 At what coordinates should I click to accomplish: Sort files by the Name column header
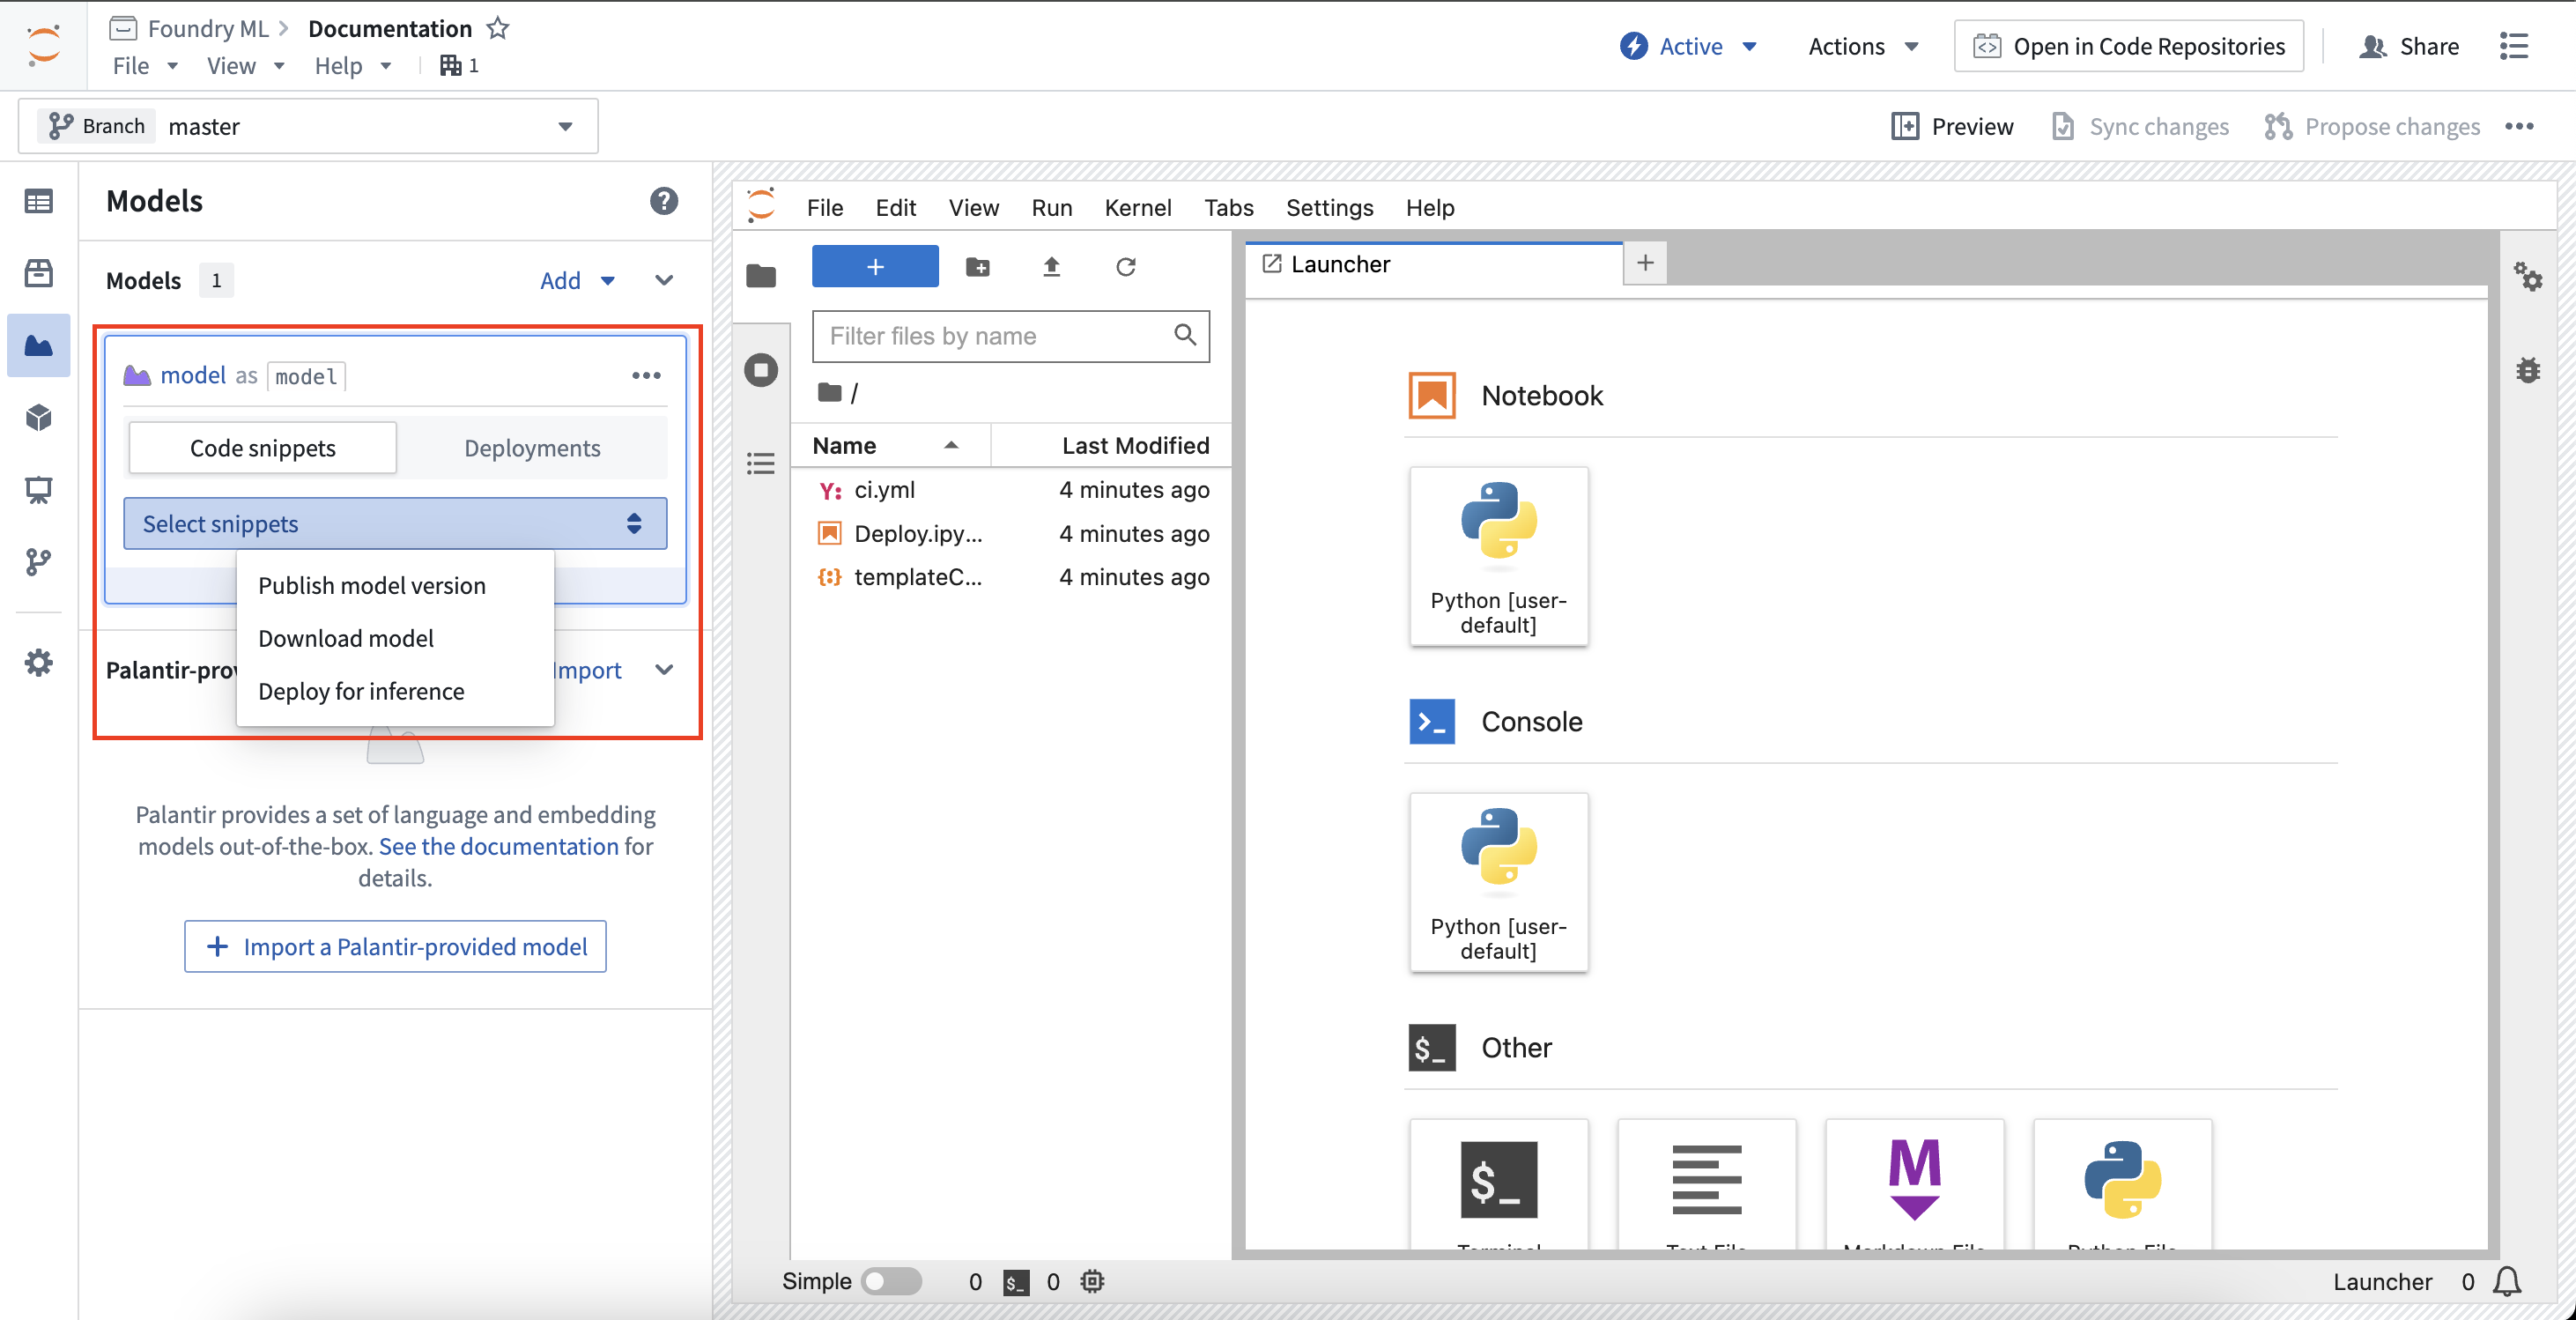coord(890,445)
